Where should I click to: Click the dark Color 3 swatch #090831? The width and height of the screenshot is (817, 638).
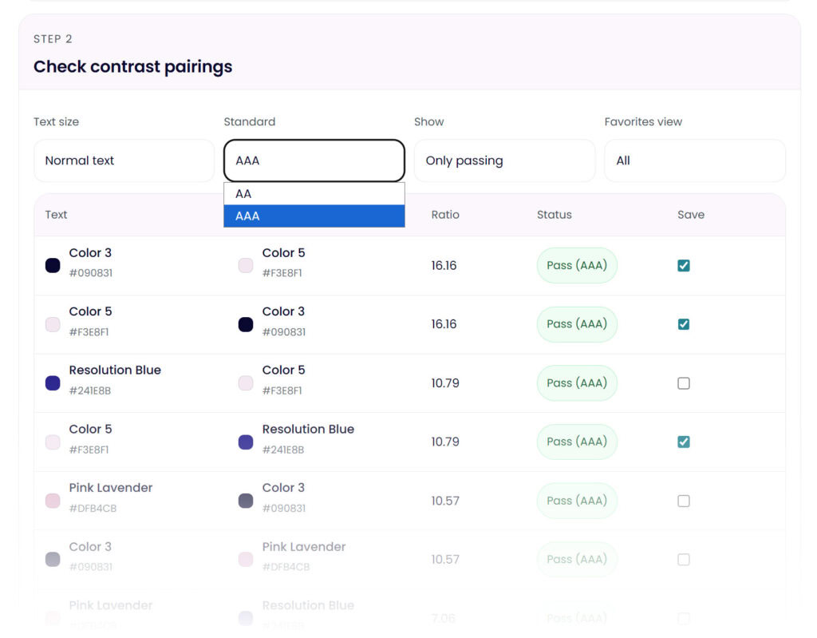pyautogui.click(x=53, y=264)
